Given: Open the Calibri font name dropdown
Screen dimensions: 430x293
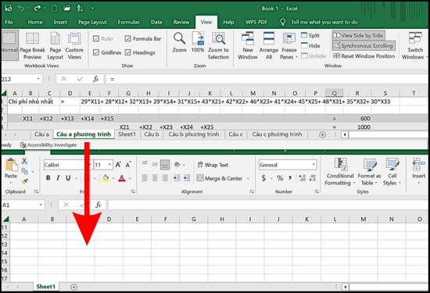Looking at the screenshot, I should (x=90, y=165).
